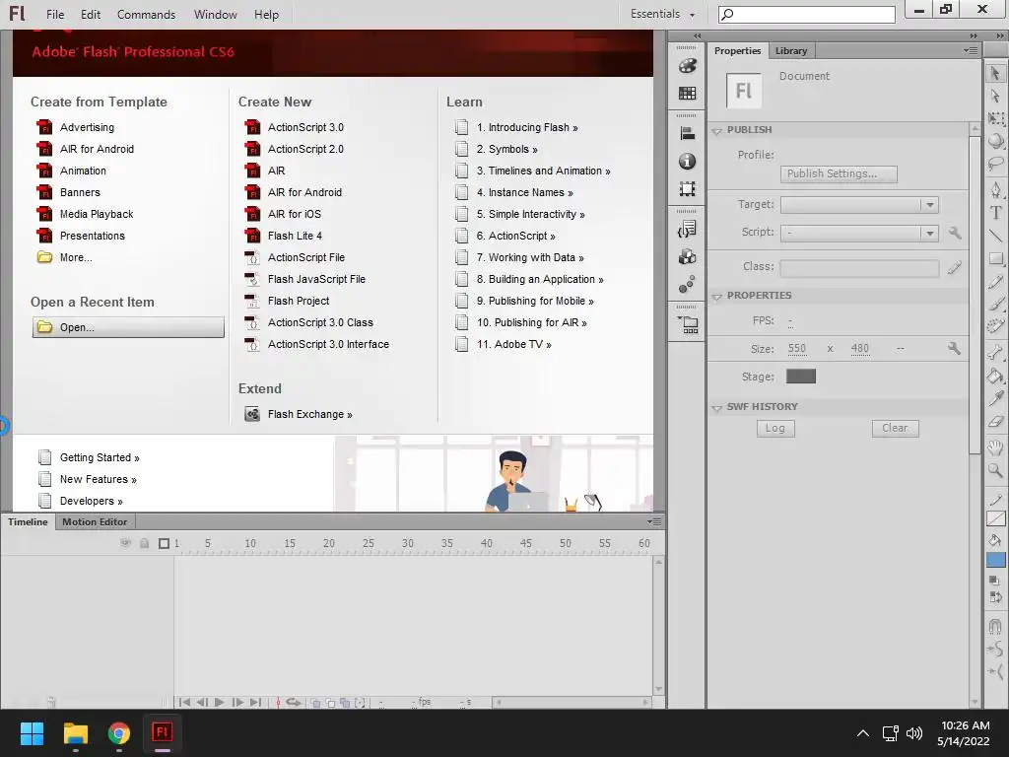
Task: Switch to the Library tab
Action: point(791,51)
